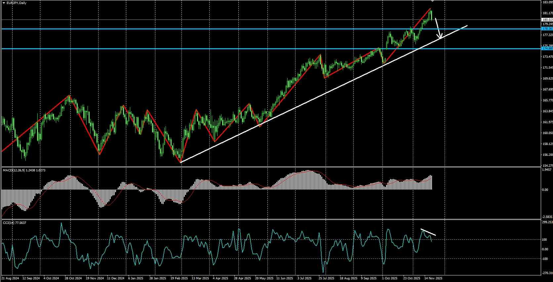Click the -100 level on the CCI scale
553x282 pixels.
pyautogui.click(x=545, y=259)
